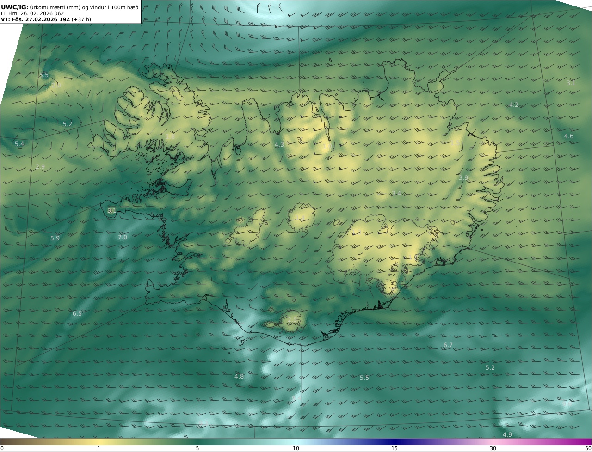This screenshot has width=592, height=452.
Task: Click the VT: Fös. 27.02.2026 19Z valid time
Action: point(35,20)
